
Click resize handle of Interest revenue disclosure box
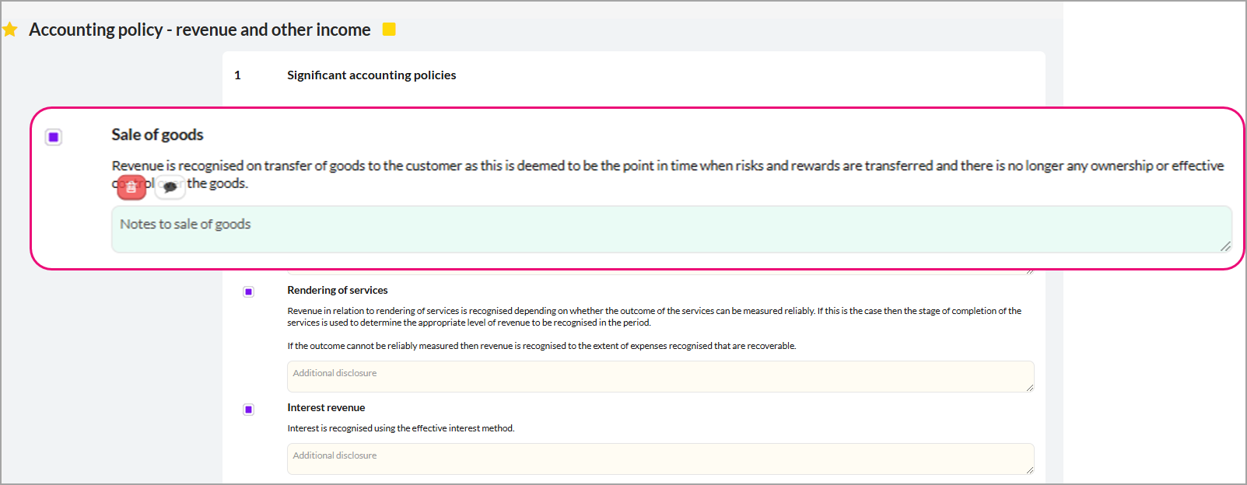pyautogui.click(x=1029, y=469)
